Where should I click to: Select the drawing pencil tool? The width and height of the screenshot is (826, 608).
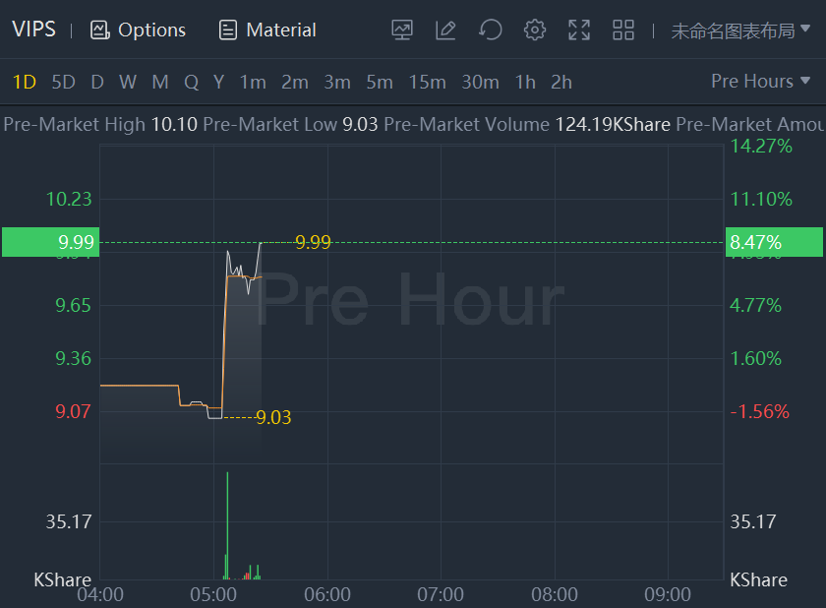[445, 30]
